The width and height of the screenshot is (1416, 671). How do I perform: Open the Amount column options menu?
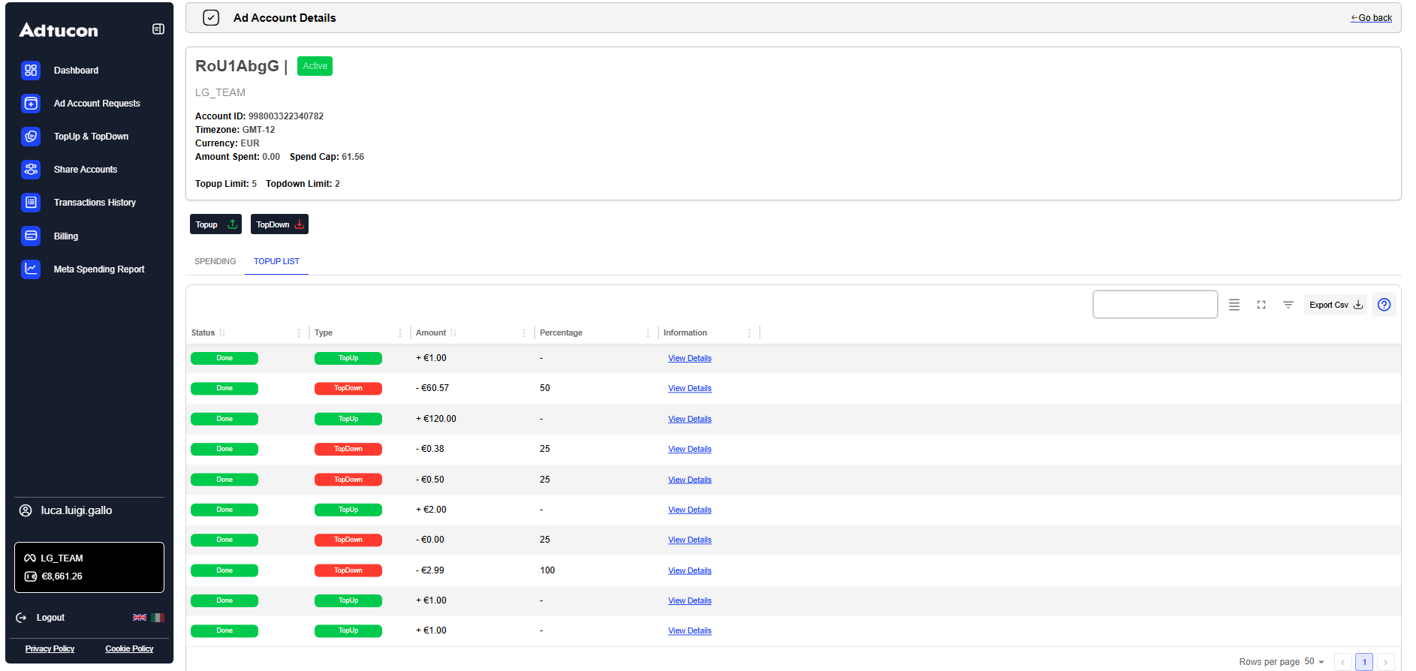524,333
